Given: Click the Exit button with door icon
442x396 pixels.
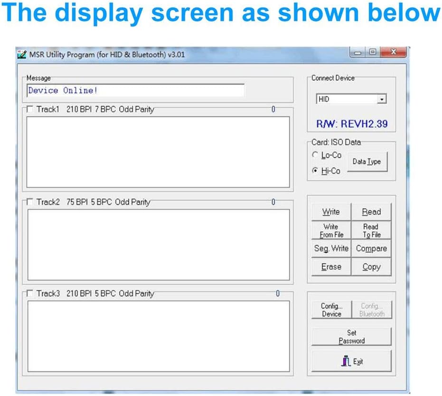Looking at the screenshot, I should [x=351, y=362].
